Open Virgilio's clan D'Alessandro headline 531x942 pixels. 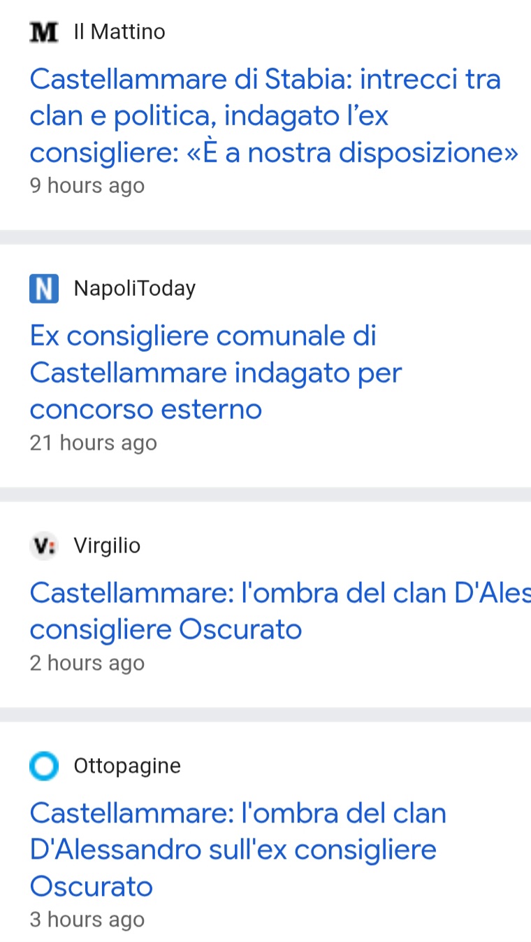[x=272, y=611]
